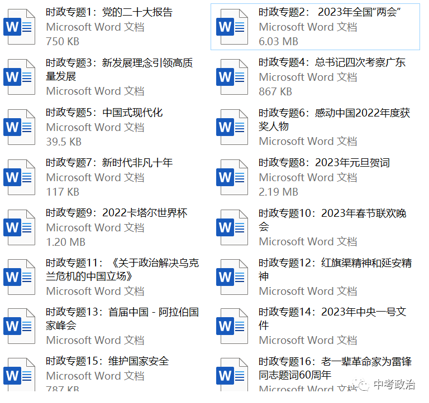Select file name 时政专题16：老一辈革命家为雷锋同志题词60周年
The image size is (429, 403).
coord(335,368)
